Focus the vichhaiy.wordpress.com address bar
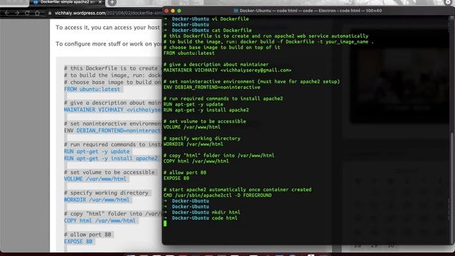Screen dimensions: 455x256 coord(108,13)
